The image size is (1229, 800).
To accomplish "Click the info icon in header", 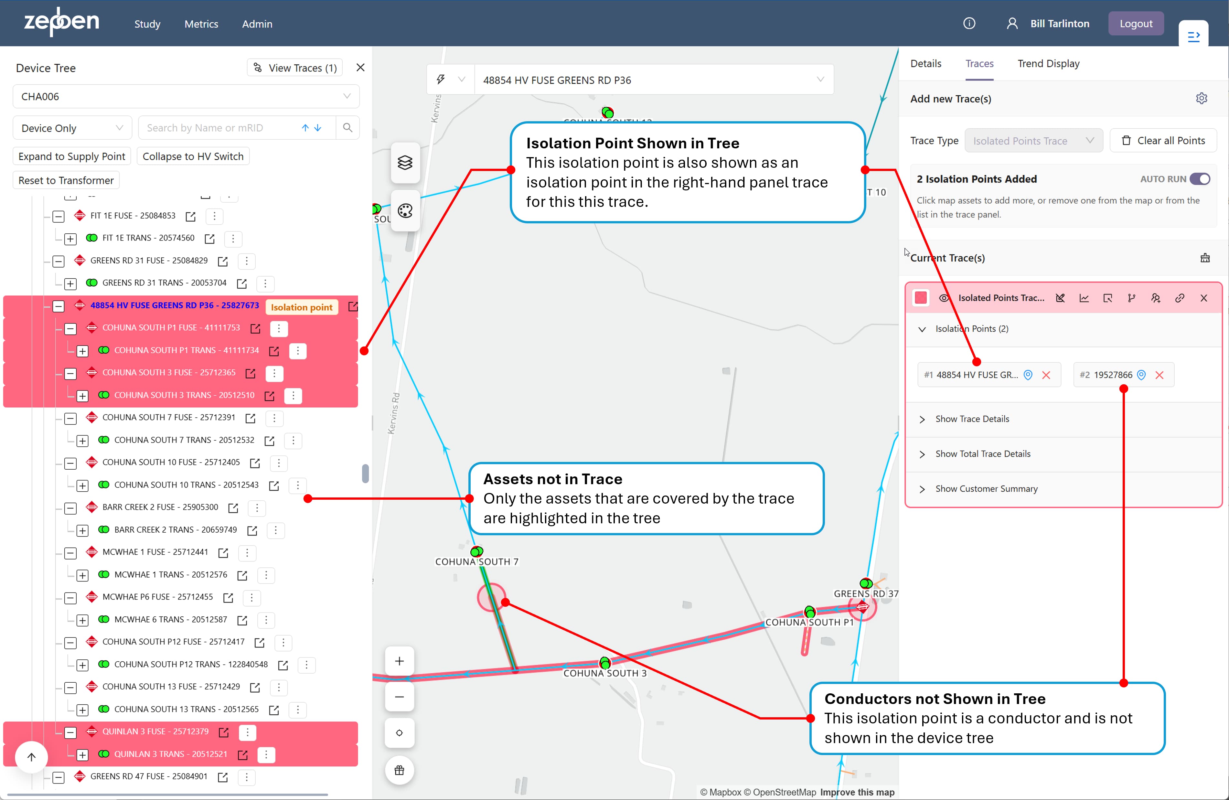I will [969, 23].
